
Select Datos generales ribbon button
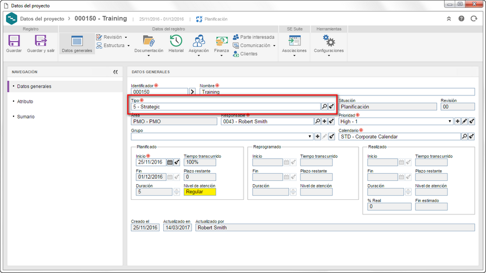tap(77, 44)
